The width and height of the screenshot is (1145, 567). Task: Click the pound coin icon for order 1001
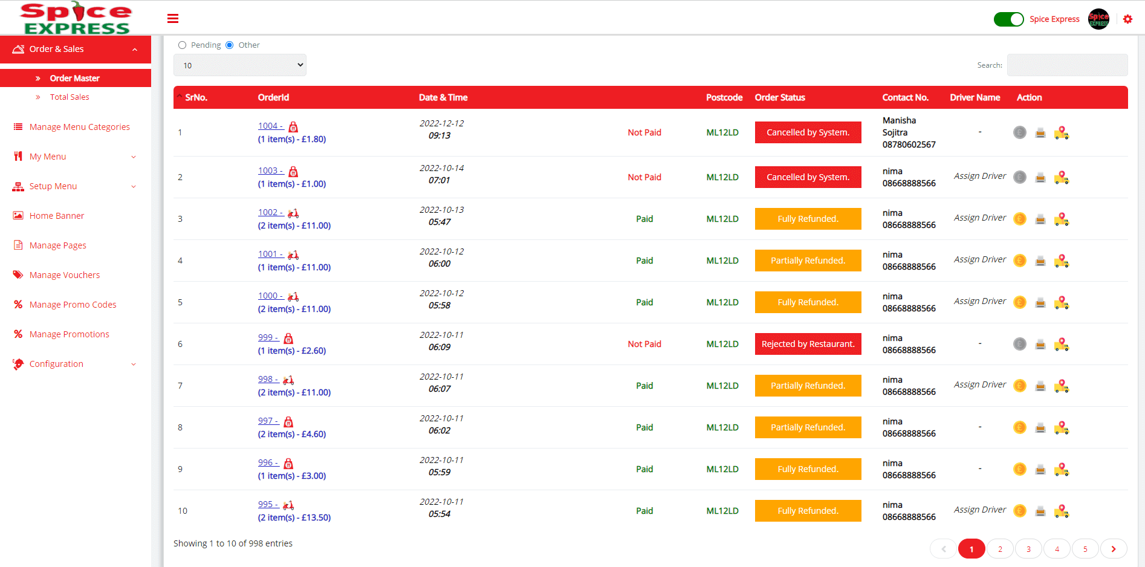click(1020, 261)
